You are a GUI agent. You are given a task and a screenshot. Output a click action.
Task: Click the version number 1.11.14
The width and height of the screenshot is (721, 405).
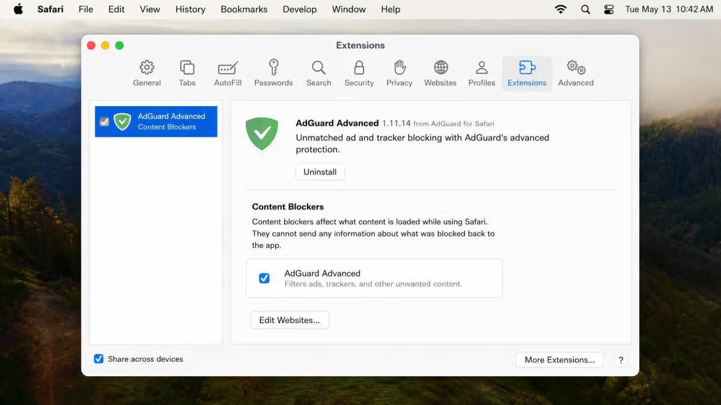(x=397, y=123)
